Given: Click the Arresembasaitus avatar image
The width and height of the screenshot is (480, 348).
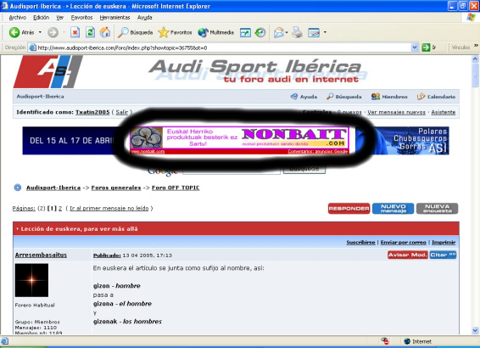Looking at the screenshot, I should point(31,280).
